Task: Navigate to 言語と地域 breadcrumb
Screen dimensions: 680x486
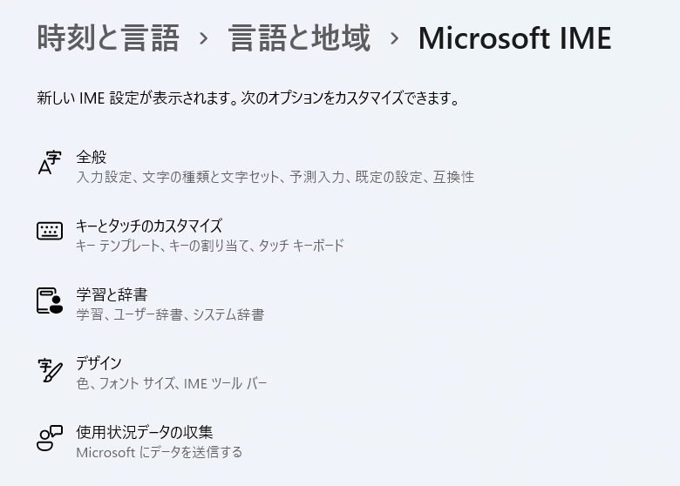Action: pos(299,38)
